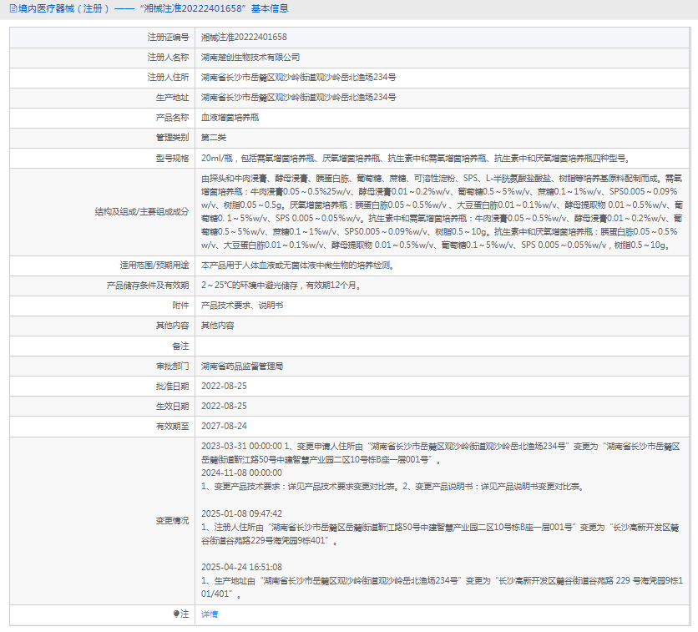Screen dimensions: 698x632
Task: Select the 生效日期 value 2022-08-25
Action: coord(224,407)
